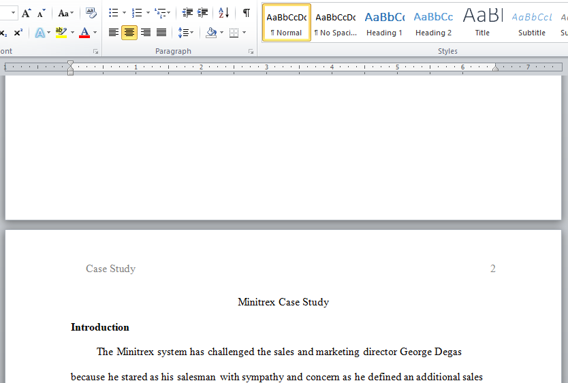The image size is (568, 383).
Task: Click the right indent marker on ruler
Action: [x=495, y=68]
